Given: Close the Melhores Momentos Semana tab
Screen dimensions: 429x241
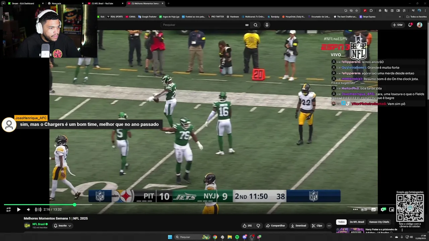Looking at the screenshot, I should (x=163, y=3).
